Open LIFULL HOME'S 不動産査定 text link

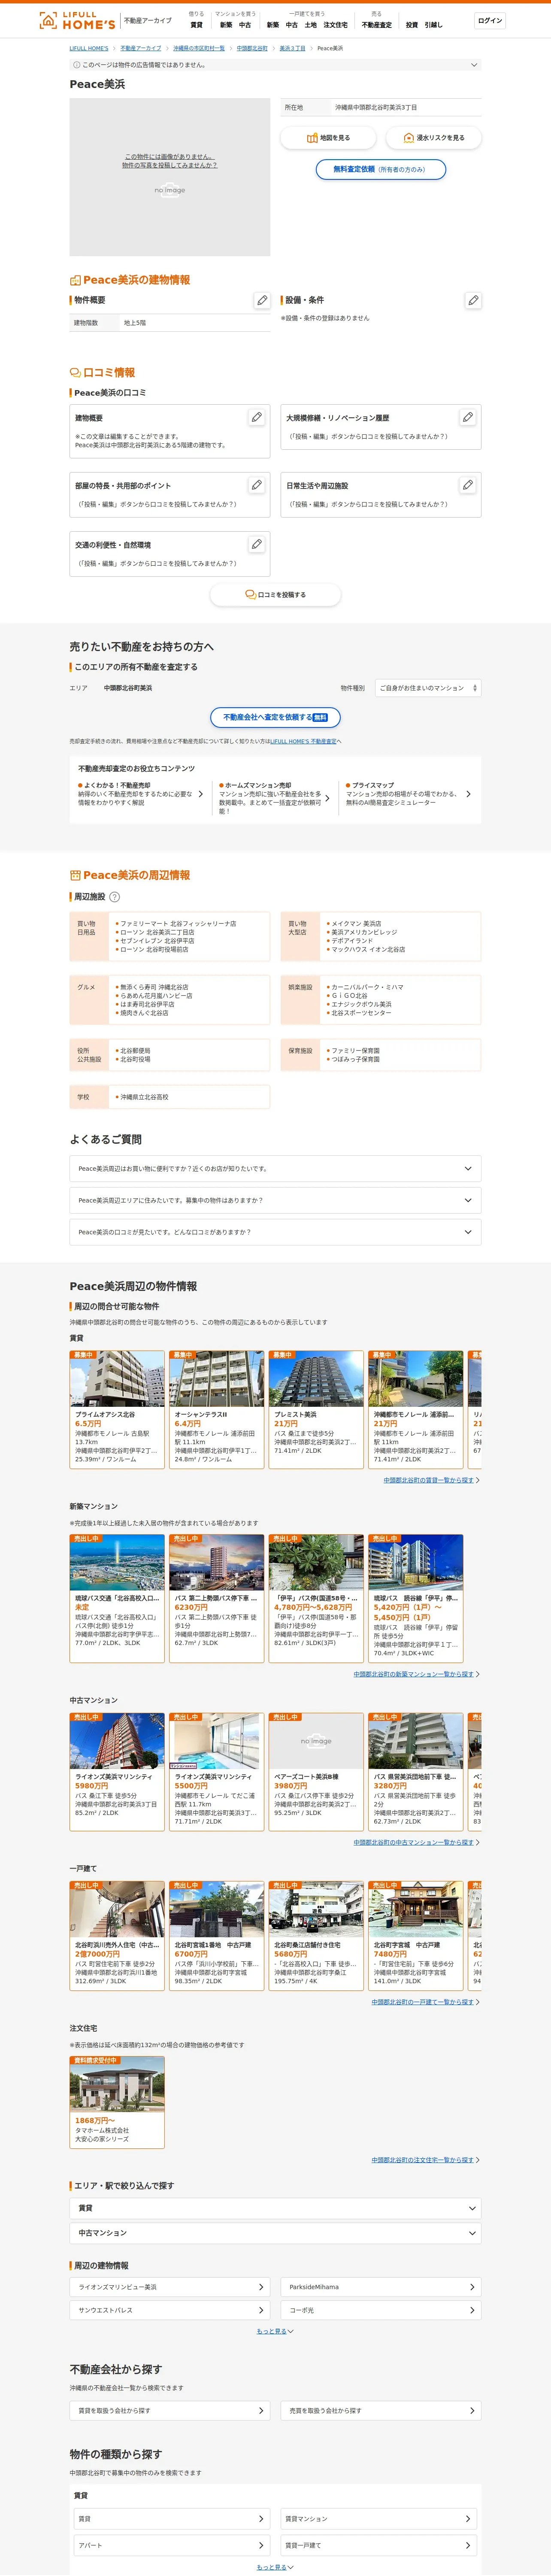303,742
